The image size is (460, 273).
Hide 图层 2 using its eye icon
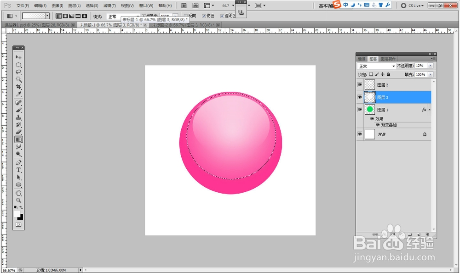(360, 85)
